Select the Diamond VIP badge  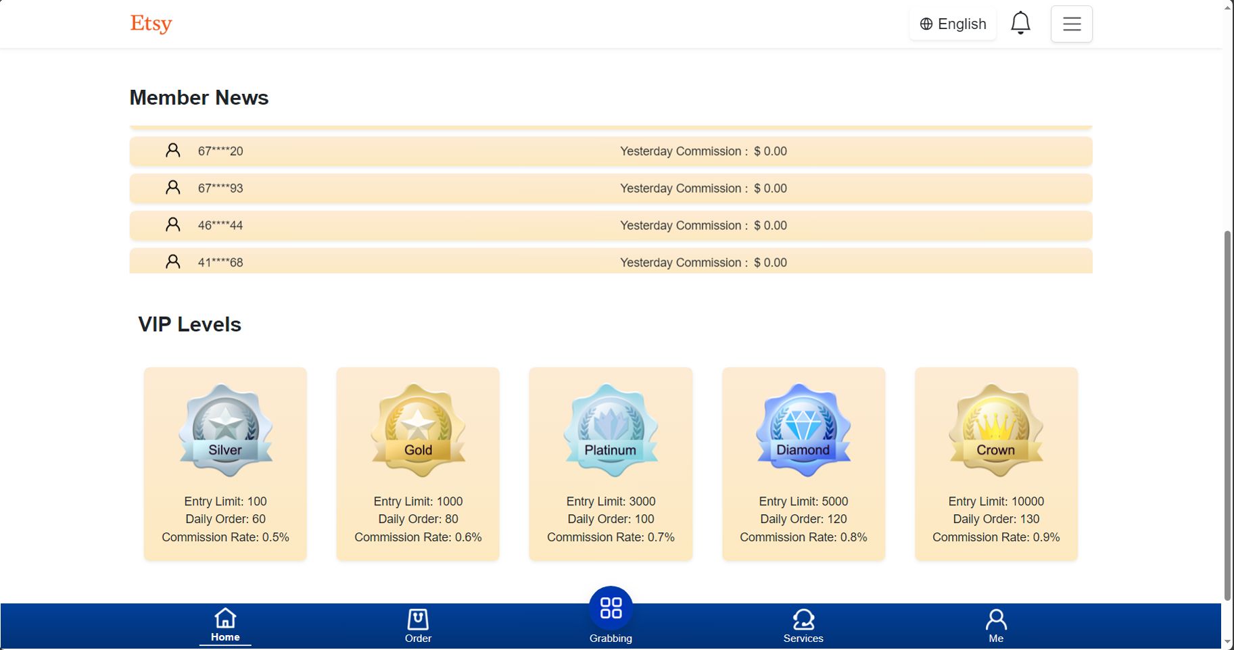click(x=803, y=430)
